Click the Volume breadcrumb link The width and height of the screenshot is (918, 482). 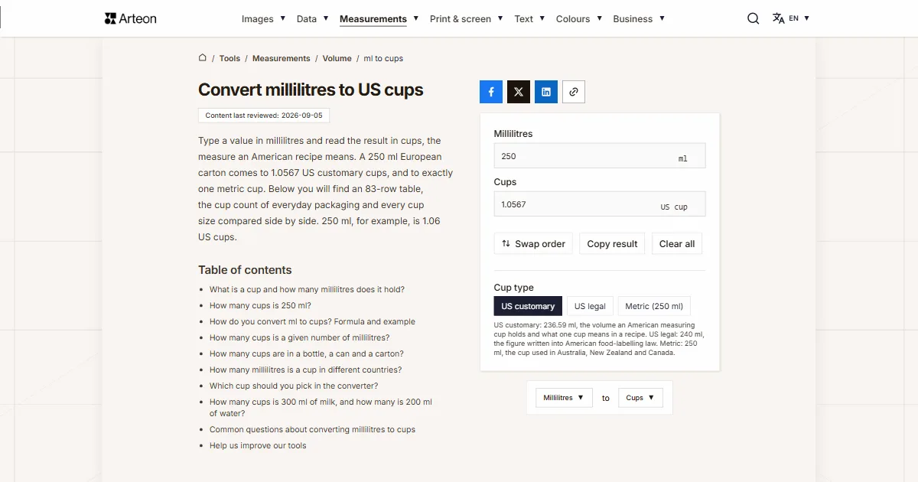[x=337, y=58]
